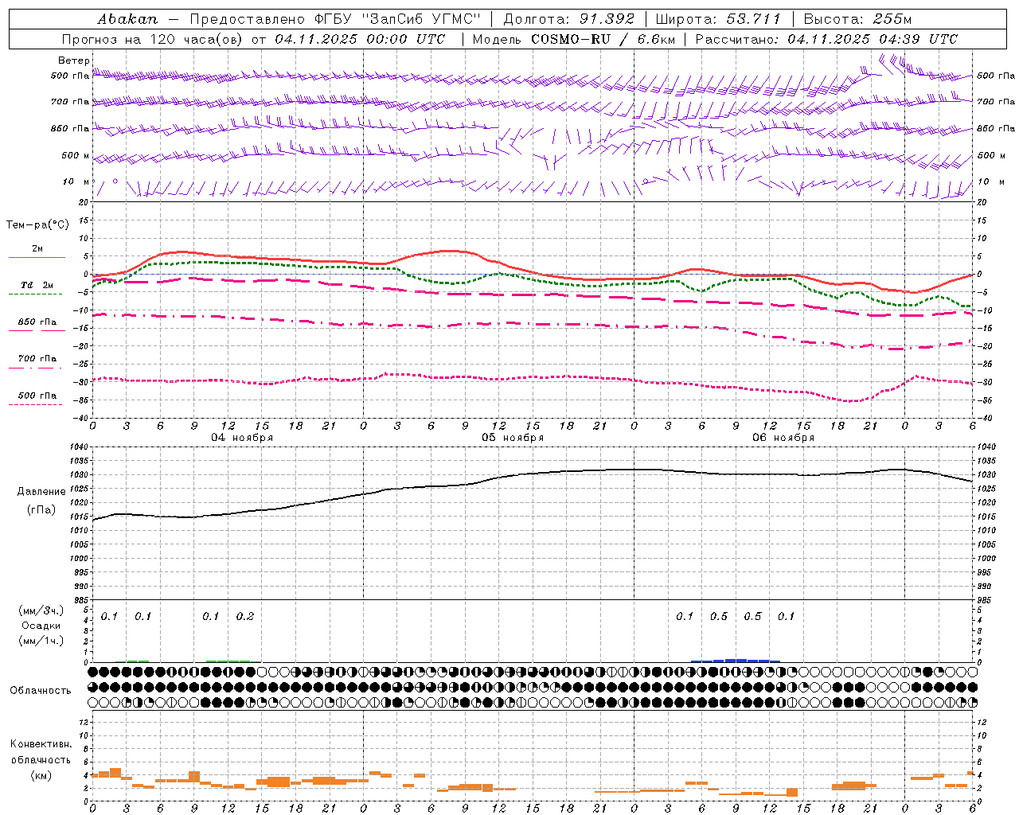Screen dimensions: 1019x815
Task: Click the "Td 2м" dew point legend label
Action: coord(37,285)
